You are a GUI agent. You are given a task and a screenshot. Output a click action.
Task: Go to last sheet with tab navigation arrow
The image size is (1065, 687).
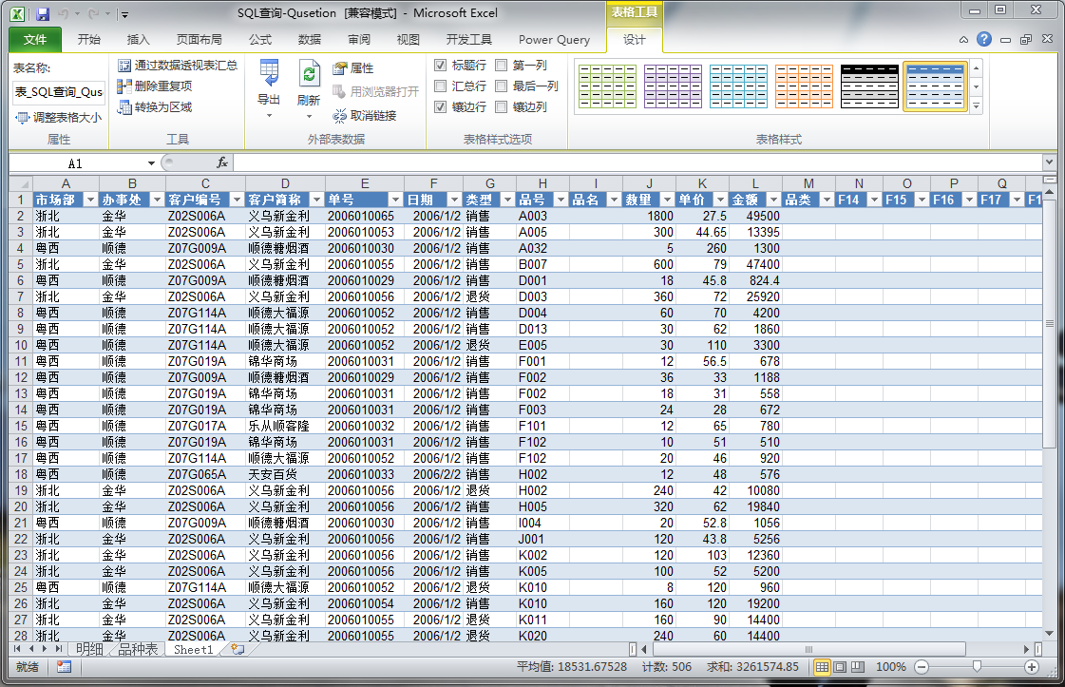click(x=58, y=649)
